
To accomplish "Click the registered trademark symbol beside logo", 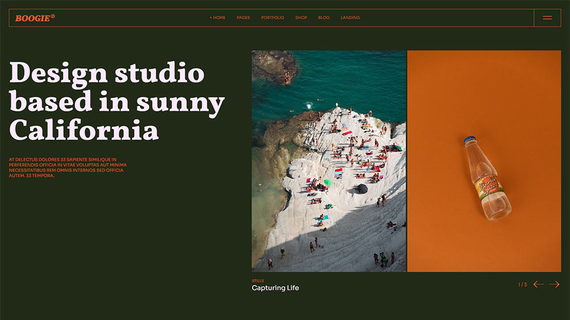I will [x=53, y=16].
